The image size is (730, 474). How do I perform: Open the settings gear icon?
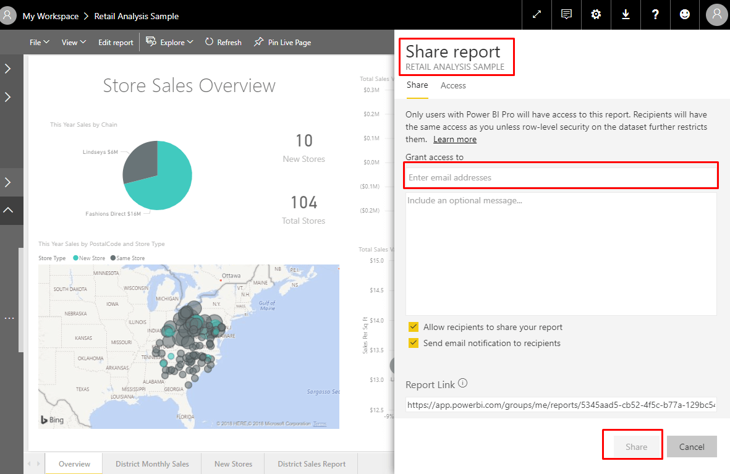(x=596, y=14)
